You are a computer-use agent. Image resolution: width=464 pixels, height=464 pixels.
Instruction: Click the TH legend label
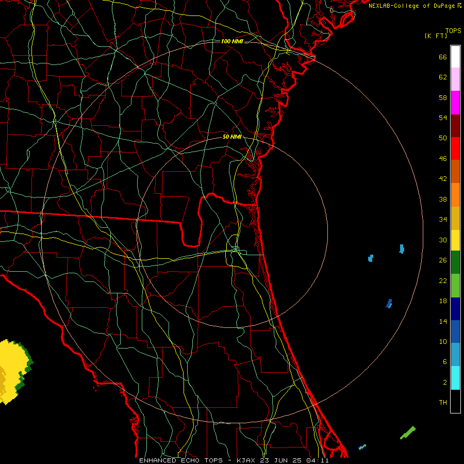pos(443,403)
